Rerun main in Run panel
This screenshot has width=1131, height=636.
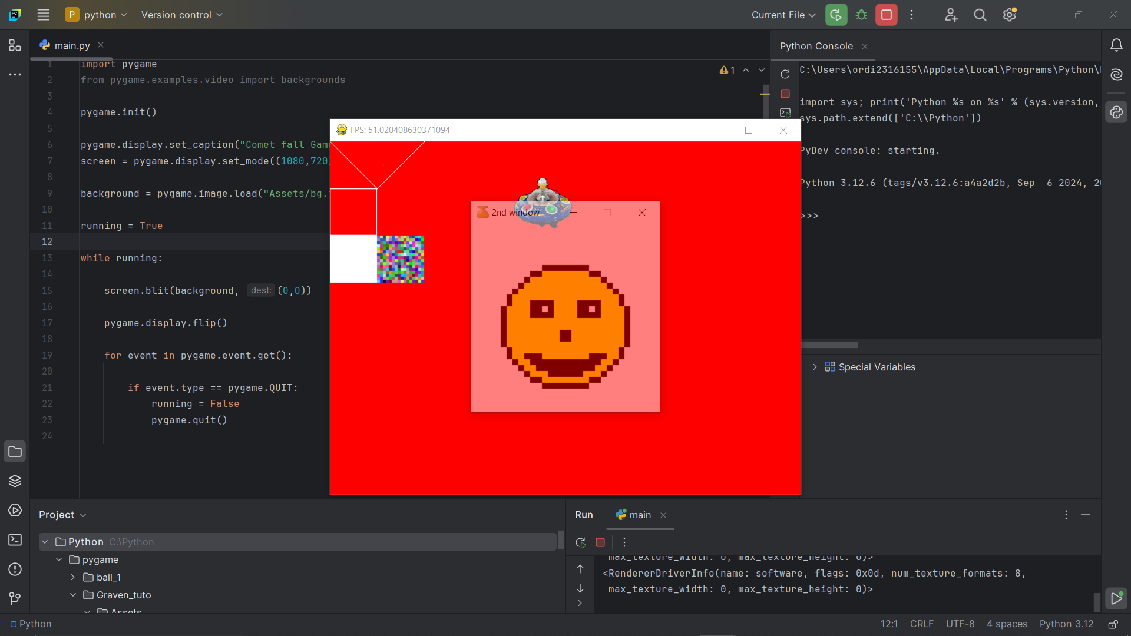[580, 542]
